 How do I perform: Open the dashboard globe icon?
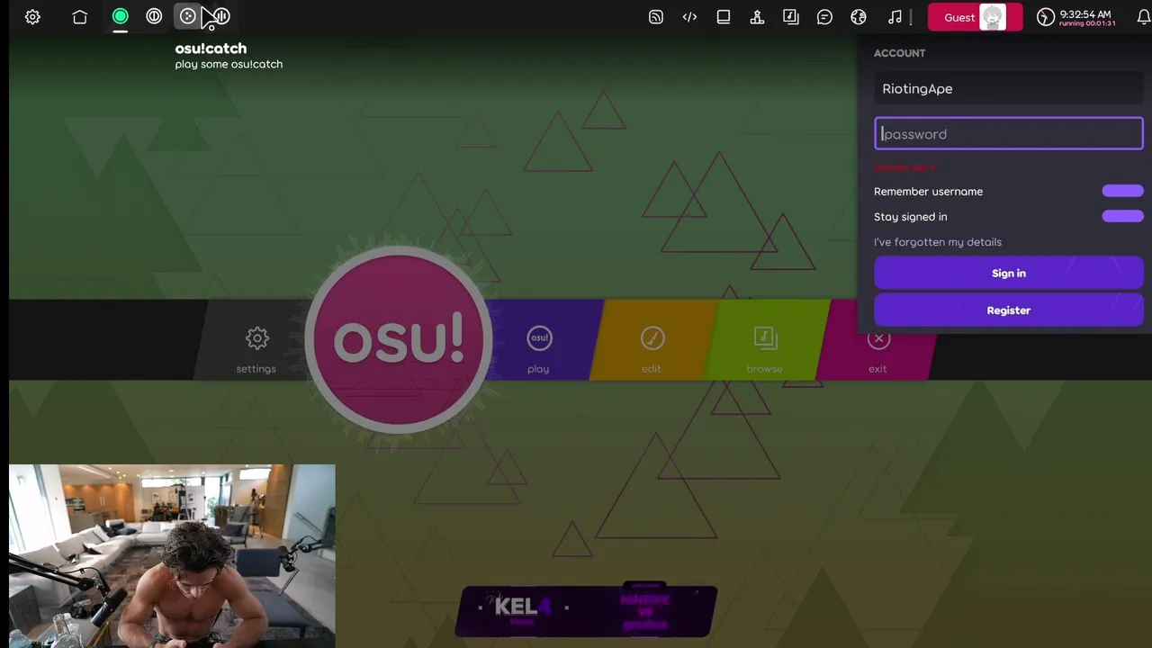point(859,17)
